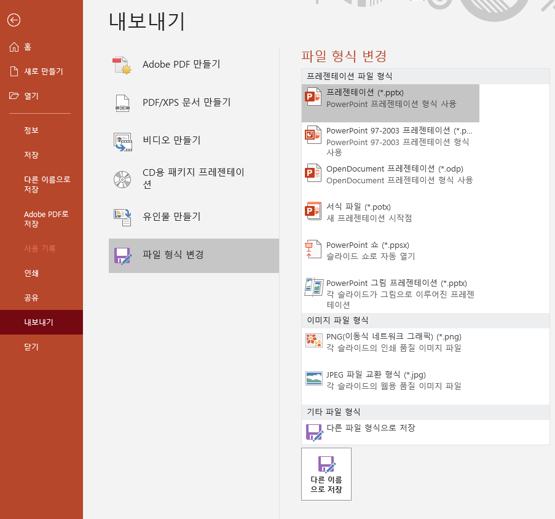Click the Adobe PDF 만들기 icon
The image size is (555, 519).
(122, 65)
